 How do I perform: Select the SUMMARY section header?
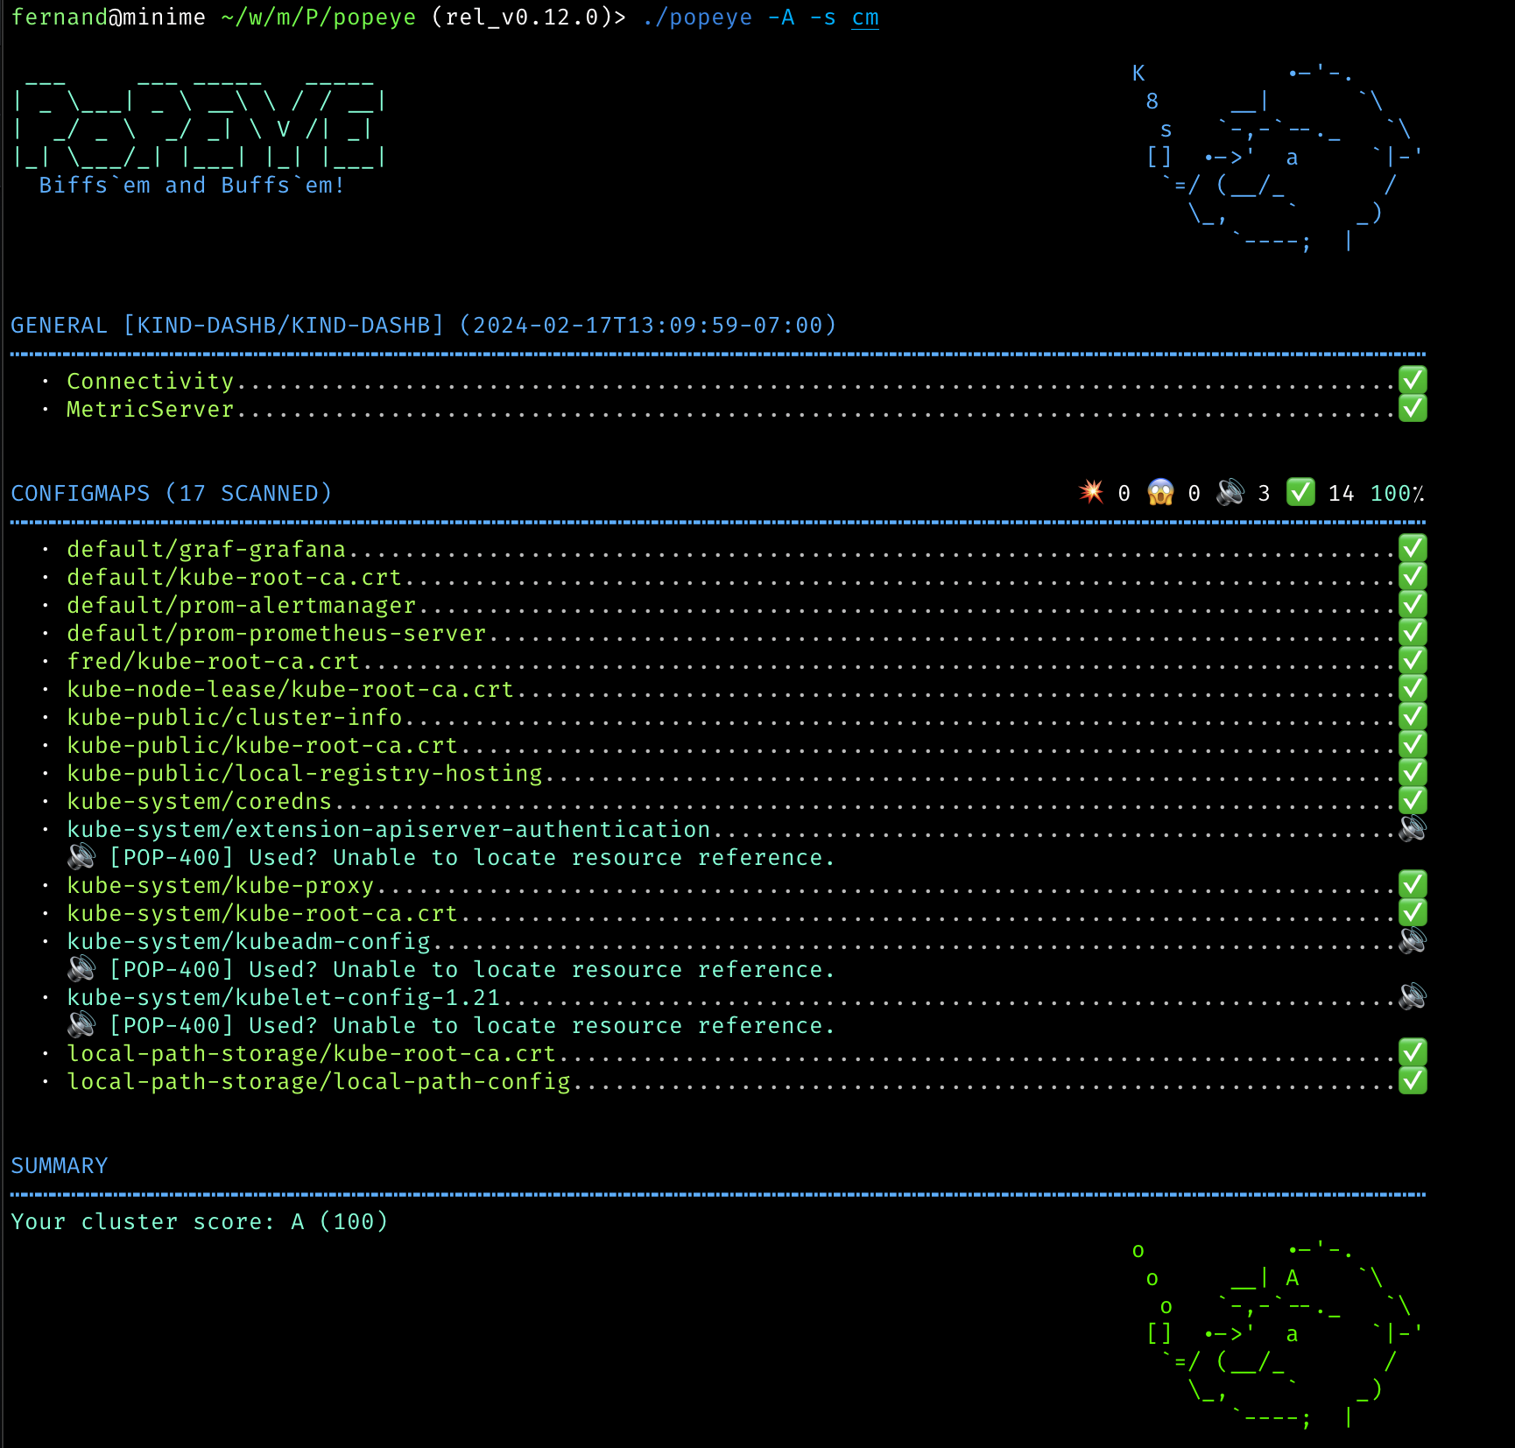point(59,1165)
